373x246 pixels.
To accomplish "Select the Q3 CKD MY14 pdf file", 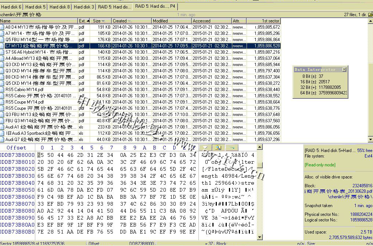I will pos(140,70).
